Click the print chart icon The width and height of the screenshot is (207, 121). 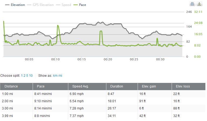(x=192, y=4)
